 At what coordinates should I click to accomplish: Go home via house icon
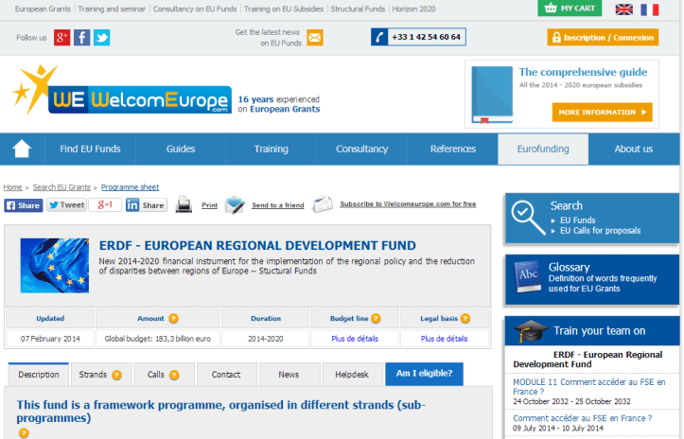point(22,149)
